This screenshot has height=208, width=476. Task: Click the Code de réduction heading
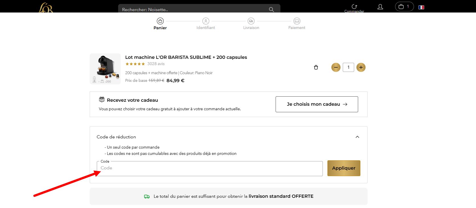[116, 137]
